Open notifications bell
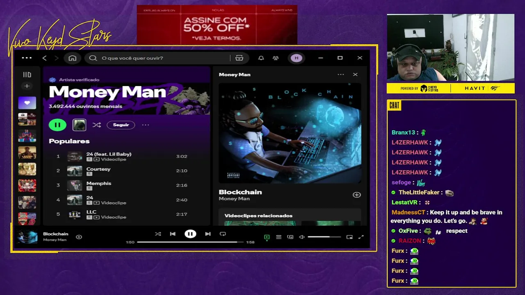The width and height of the screenshot is (525, 295). point(261,58)
